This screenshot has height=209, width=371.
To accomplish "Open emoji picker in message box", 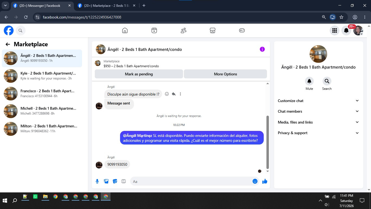I will (255, 181).
